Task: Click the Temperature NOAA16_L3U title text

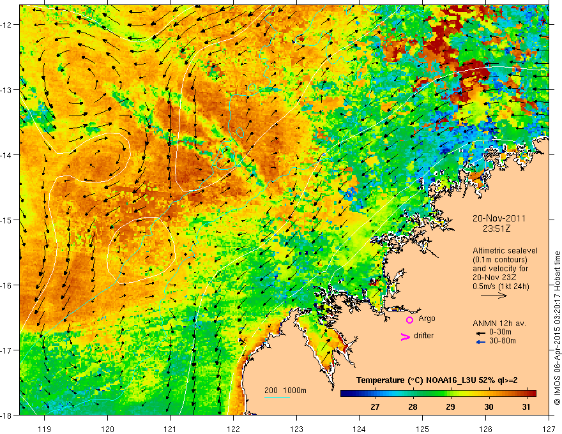Action: tap(437, 380)
